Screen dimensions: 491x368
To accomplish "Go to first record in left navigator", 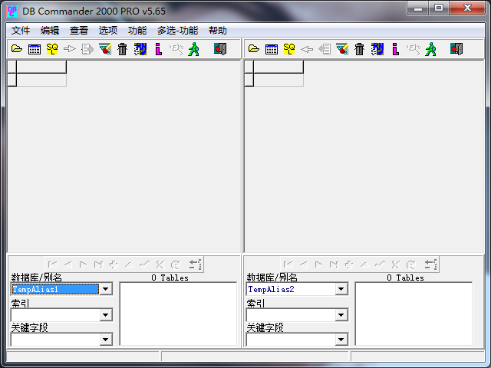I will click(53, 264).
